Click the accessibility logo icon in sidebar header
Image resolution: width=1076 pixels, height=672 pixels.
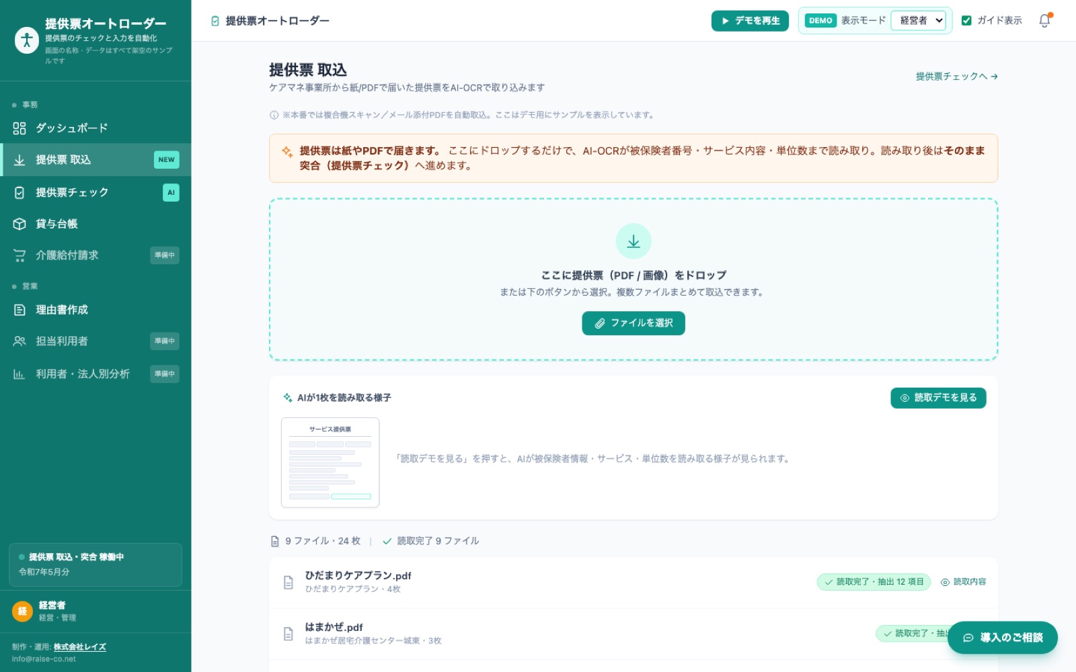[x=27, y=40]
